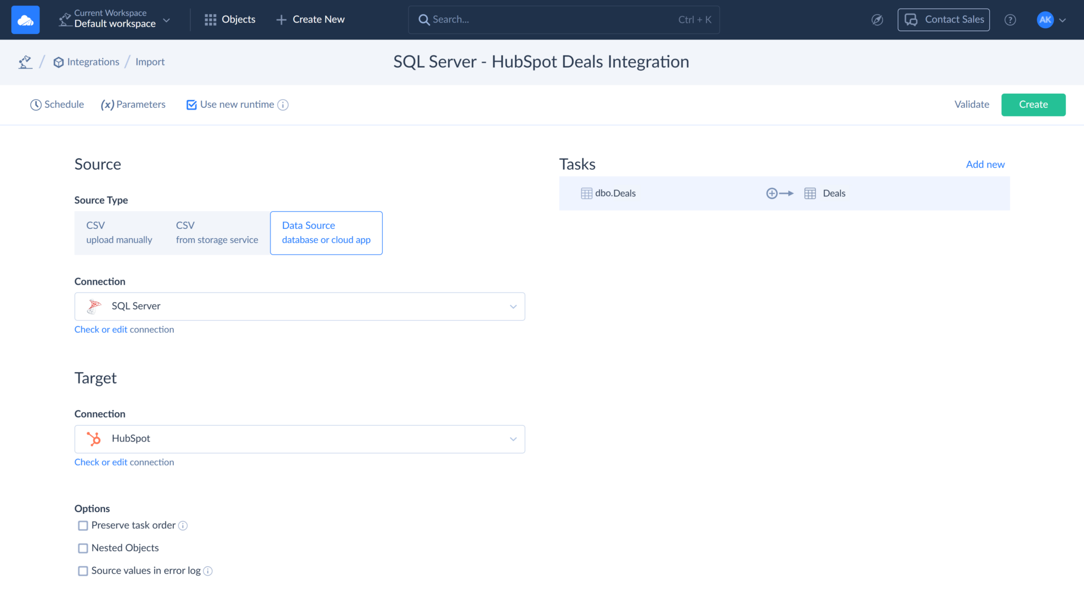
Task: Check the Nested Objects option
Action: click(83, 548)
